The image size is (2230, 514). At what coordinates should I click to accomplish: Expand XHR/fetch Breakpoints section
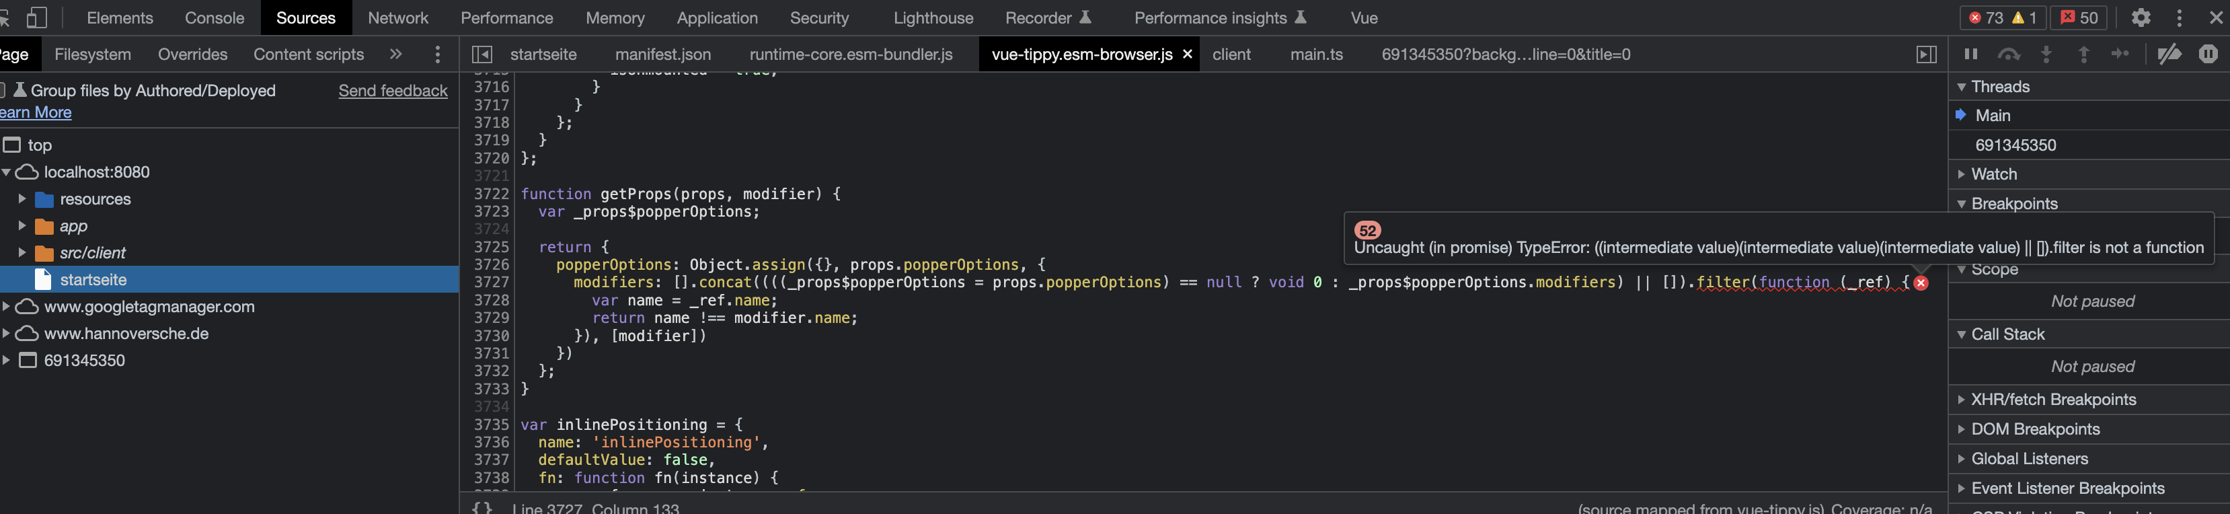1962,400
